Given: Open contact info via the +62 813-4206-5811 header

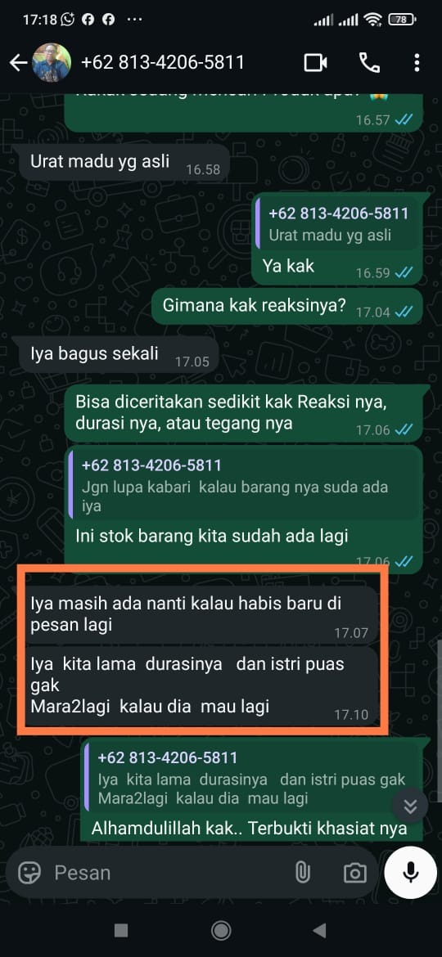Looking at the screenshot, I should pyautogui.click(x=162, y=63).
